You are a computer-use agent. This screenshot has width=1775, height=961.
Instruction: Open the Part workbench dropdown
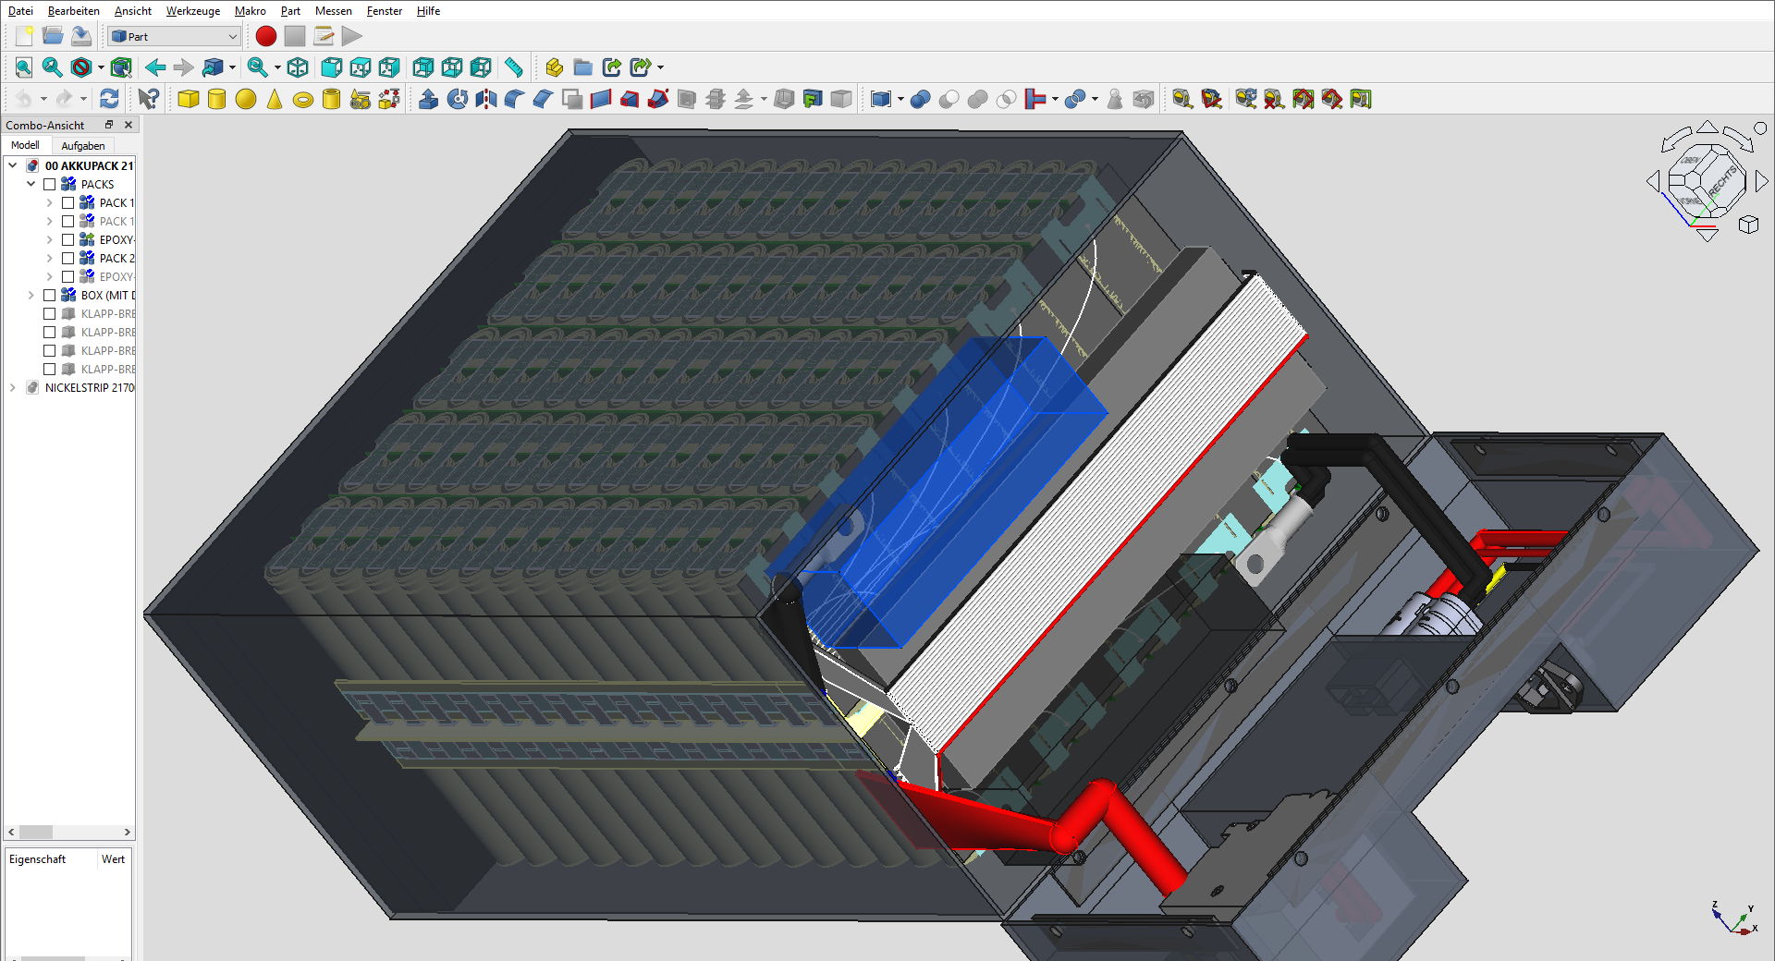coord(175,36)
